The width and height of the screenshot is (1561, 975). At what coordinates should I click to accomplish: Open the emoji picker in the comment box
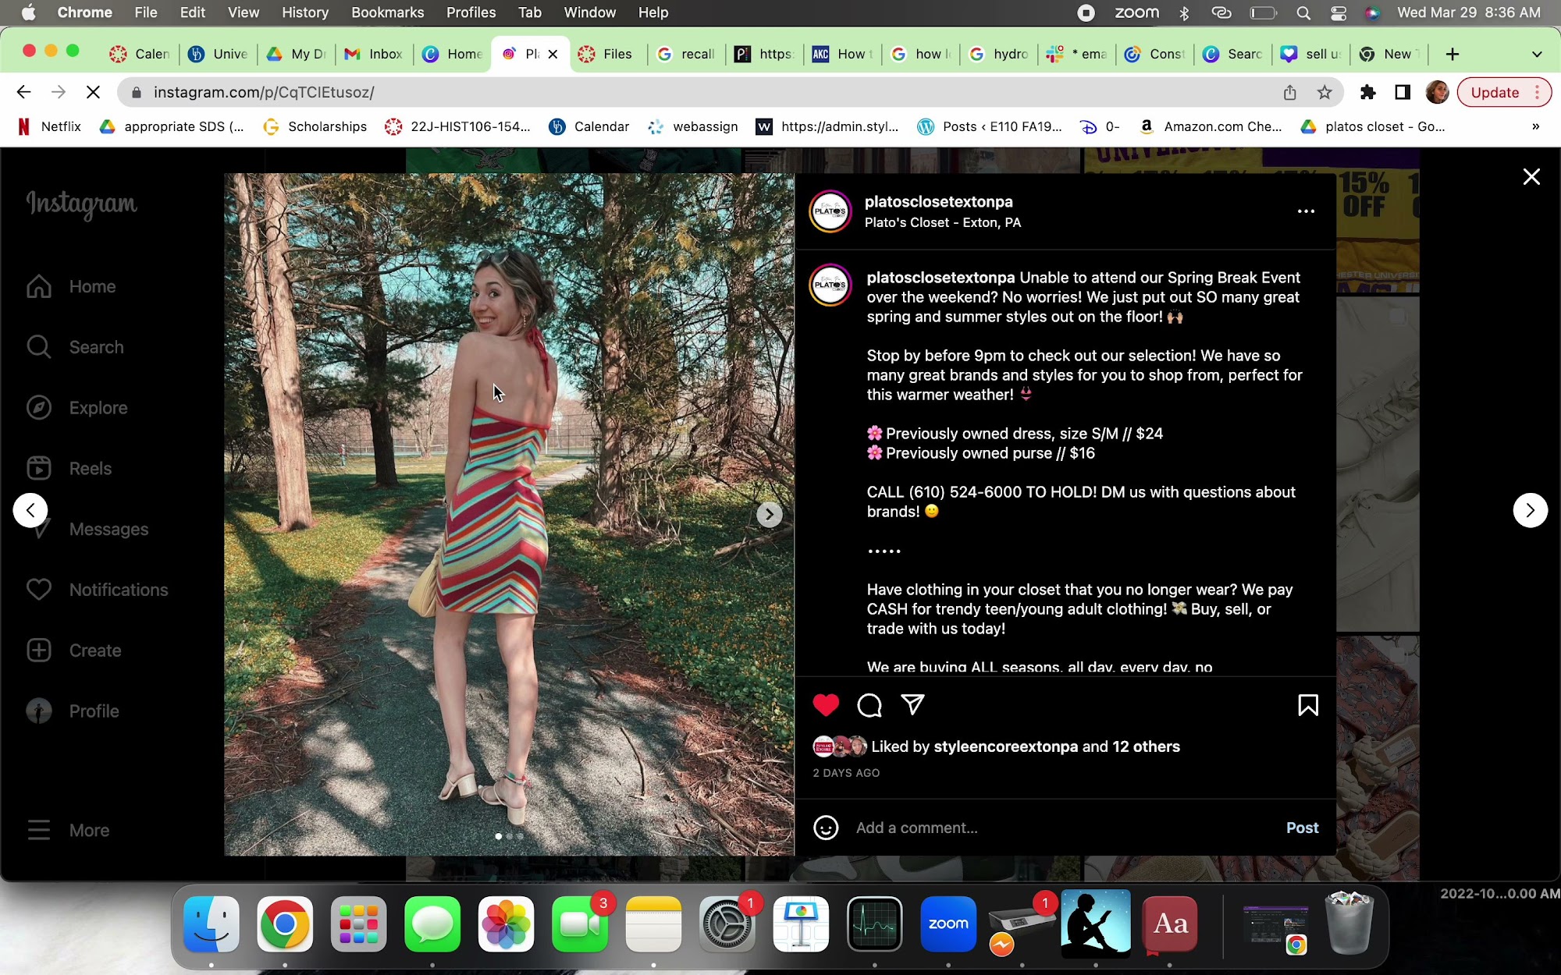click(x=826, y=828)
